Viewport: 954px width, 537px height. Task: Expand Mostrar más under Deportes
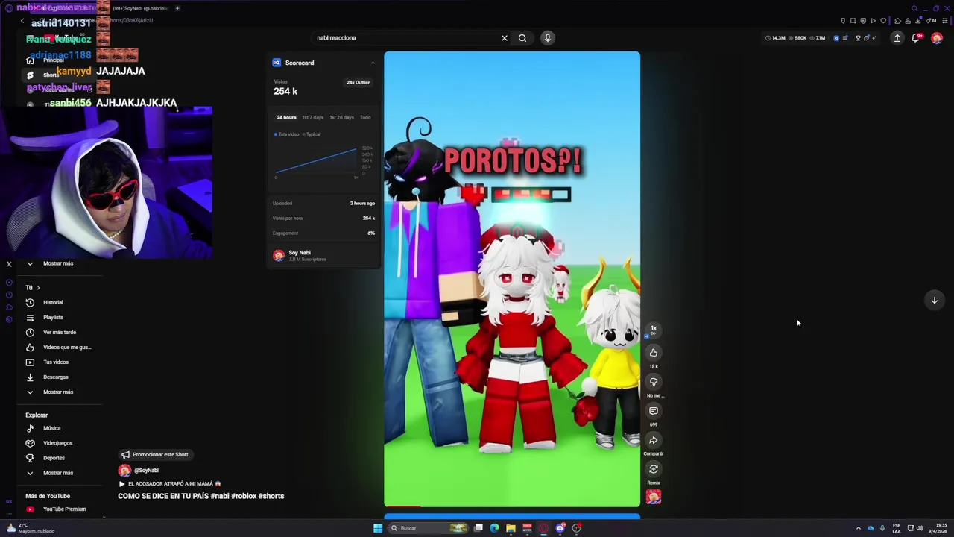(x=58, y=473)
